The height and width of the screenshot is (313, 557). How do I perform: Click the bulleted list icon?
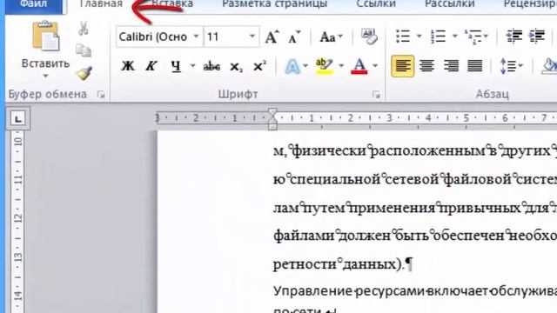403,37
